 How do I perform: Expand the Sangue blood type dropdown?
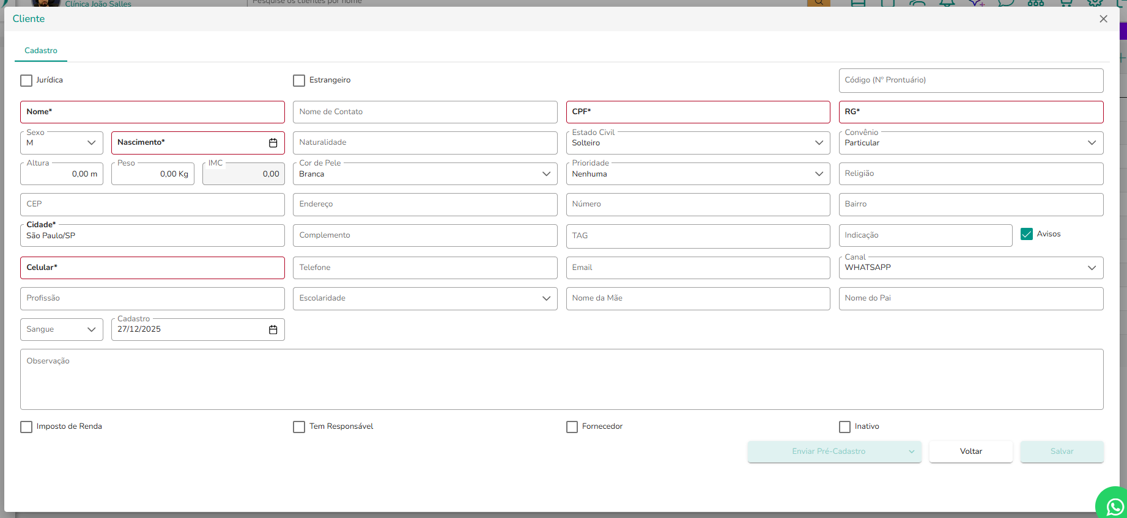[61, 330]
